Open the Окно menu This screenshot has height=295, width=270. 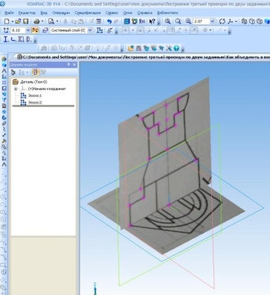tap(128, 13)
